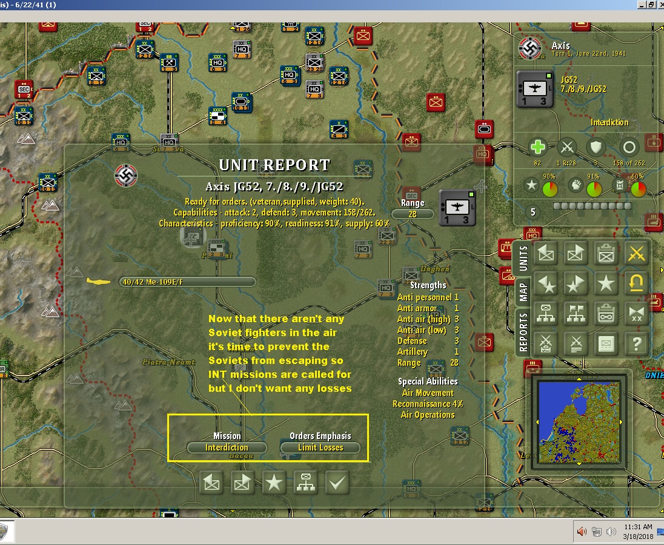Click the minimap right scroll arrow

pyautogui.click(x=621, y=422)
